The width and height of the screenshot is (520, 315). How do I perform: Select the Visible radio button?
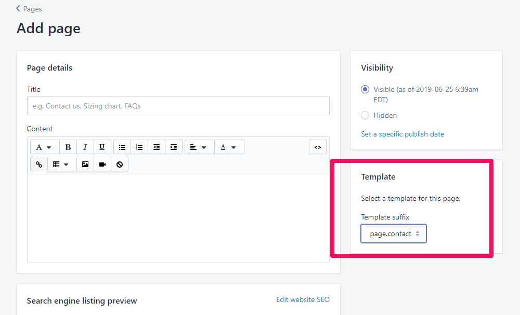365,89
